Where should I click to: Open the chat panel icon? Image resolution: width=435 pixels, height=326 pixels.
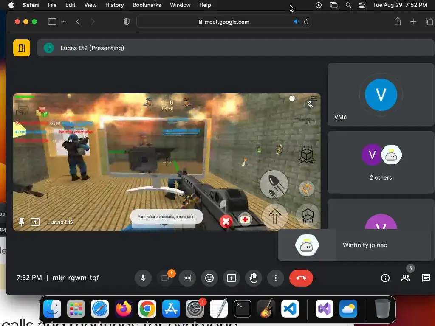tap(426, 278)
